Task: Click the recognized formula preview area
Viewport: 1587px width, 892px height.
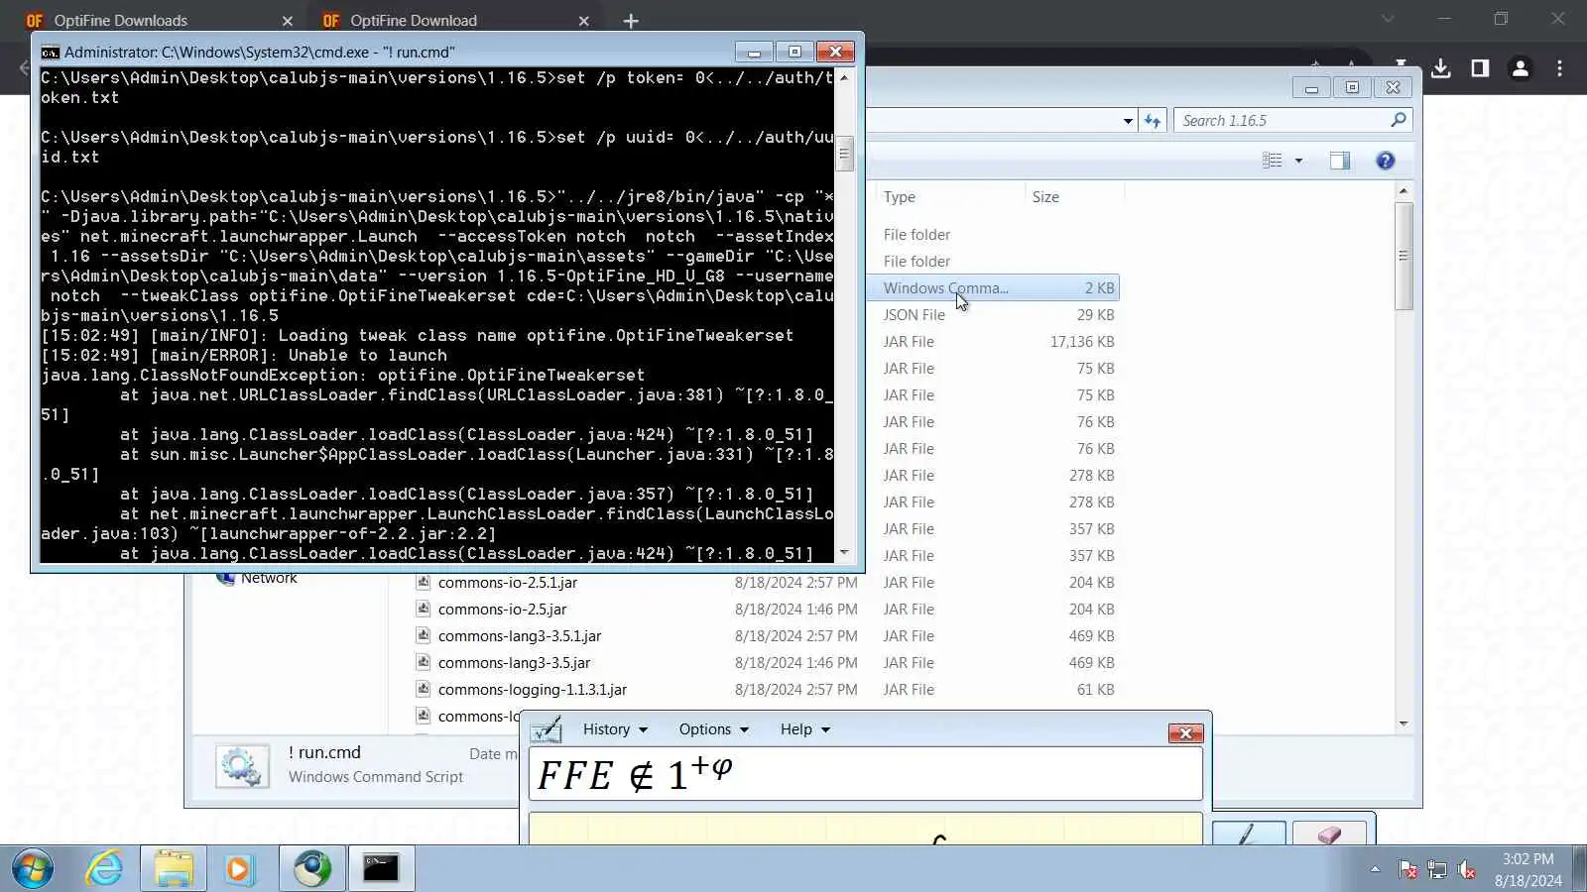Action: pos(866,774)
